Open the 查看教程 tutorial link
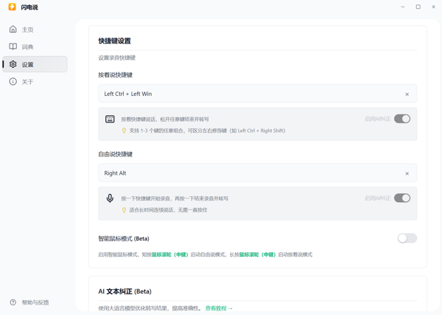The height and width of the screenshot is (315, 442). click(x=219, y=308)
